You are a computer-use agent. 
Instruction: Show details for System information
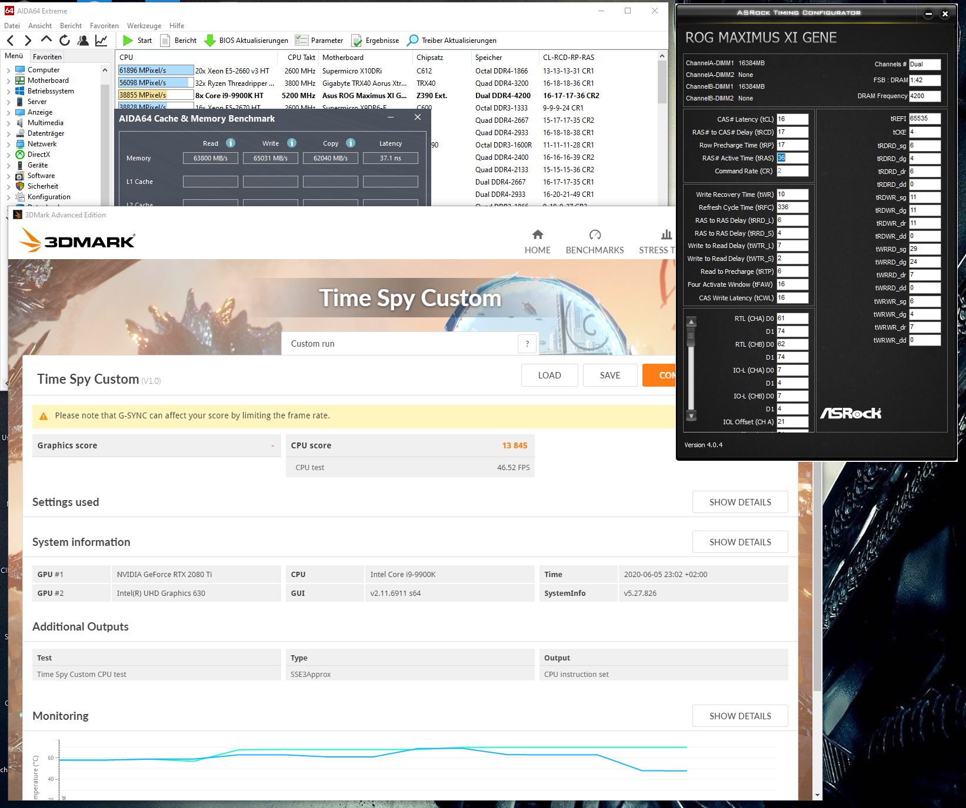click(740, 542)
